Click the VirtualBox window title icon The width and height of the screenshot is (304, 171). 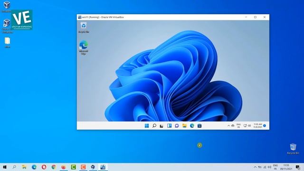79,17
